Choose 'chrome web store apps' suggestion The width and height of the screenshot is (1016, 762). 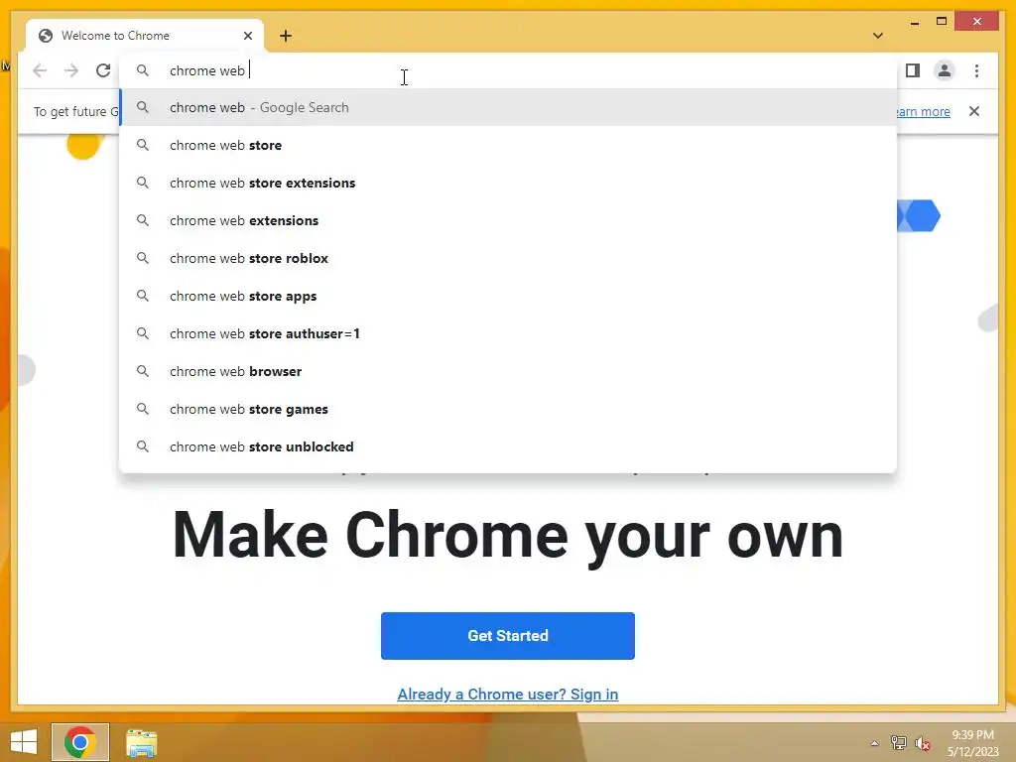point(508,296)
